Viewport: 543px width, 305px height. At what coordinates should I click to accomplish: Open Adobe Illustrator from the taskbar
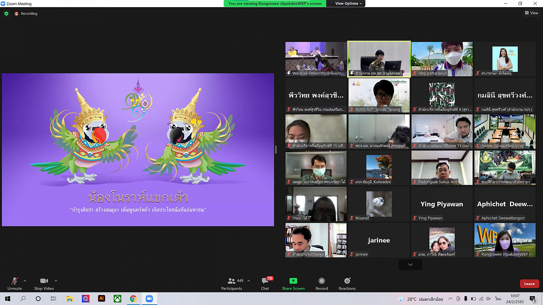point(101,299)
